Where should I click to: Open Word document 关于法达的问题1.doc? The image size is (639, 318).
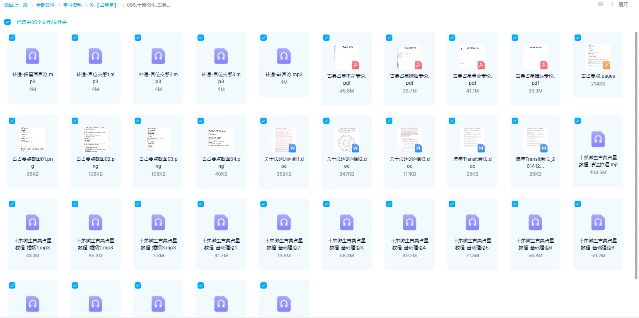(284, 140)
